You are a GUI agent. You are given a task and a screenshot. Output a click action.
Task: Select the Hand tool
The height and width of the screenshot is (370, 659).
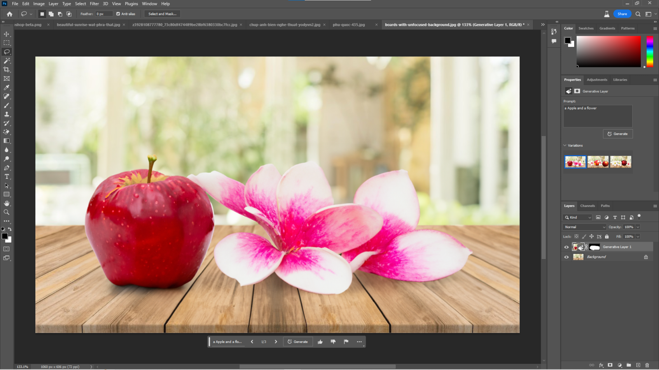pyautogui.click(x=7, y=203)
